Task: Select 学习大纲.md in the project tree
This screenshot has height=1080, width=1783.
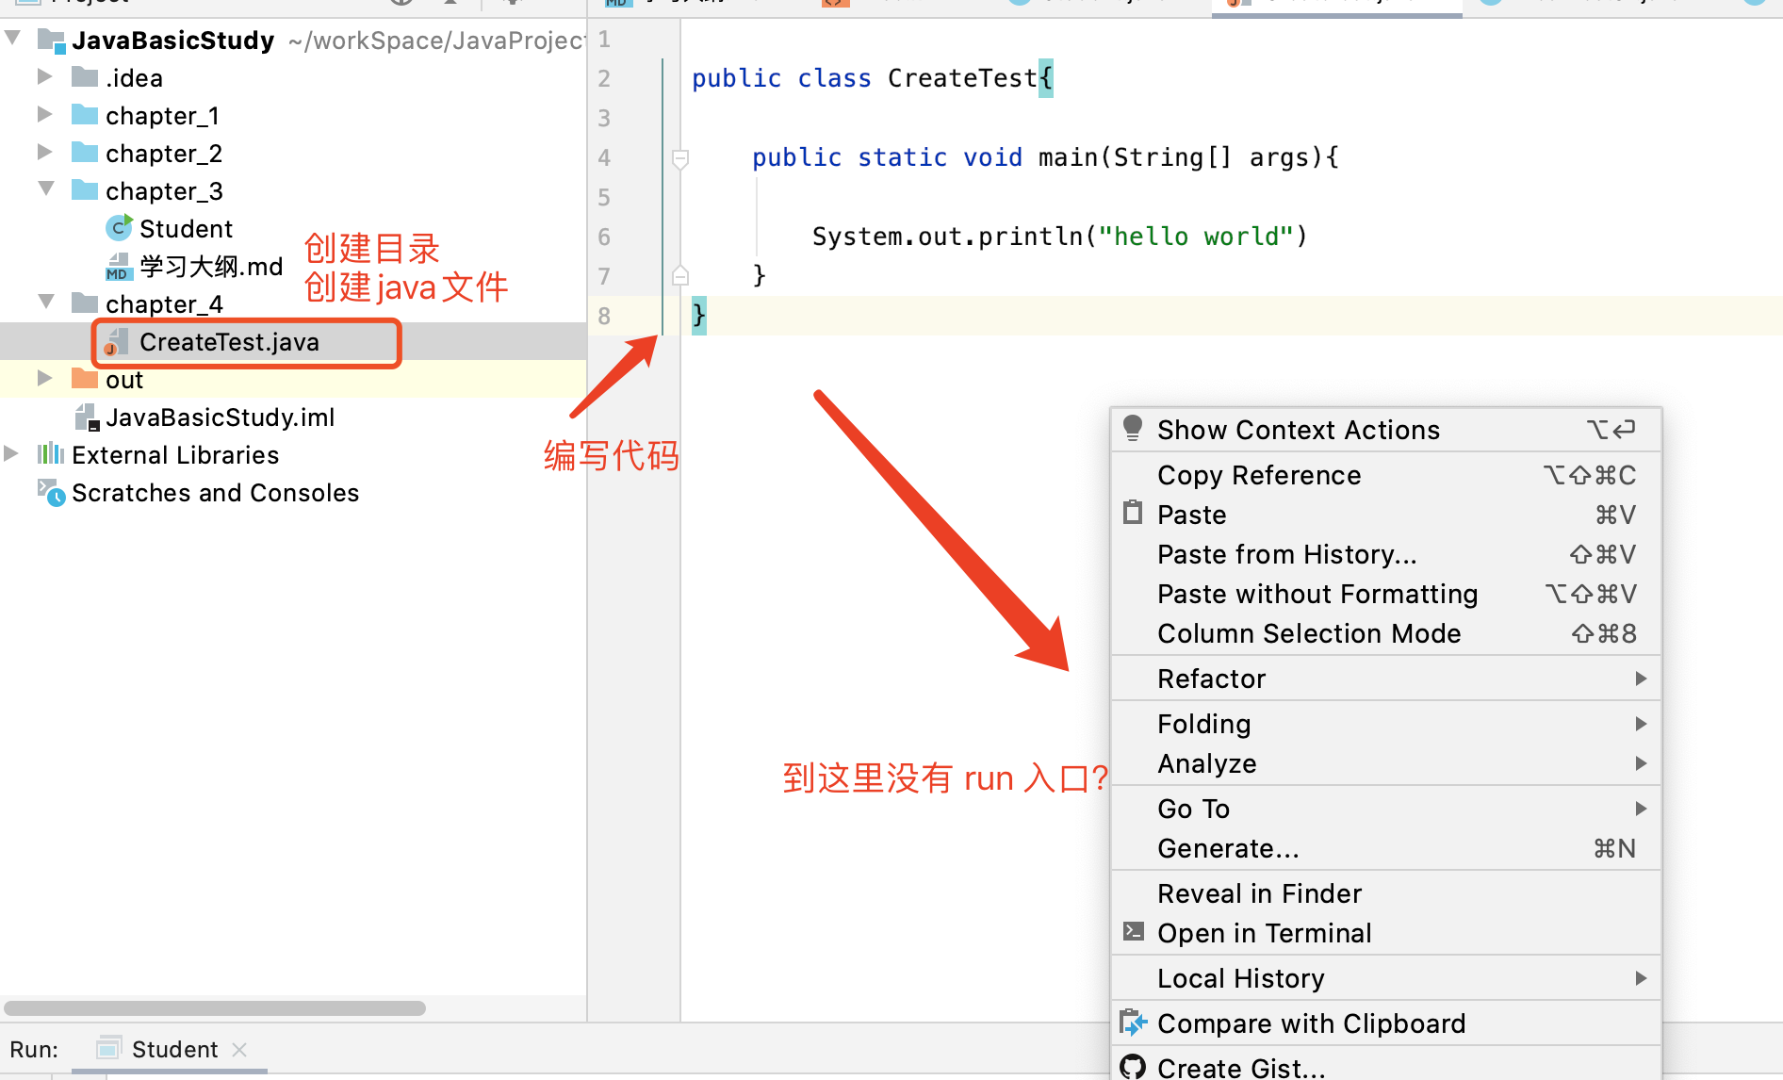Action: 211,267
